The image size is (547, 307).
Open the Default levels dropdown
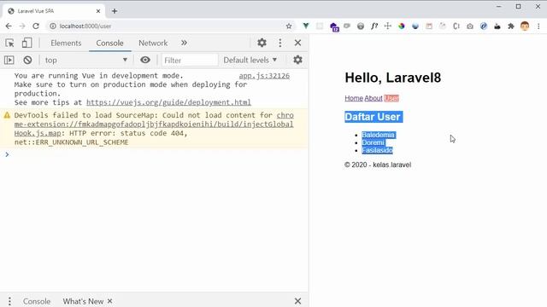coord(250,60)
